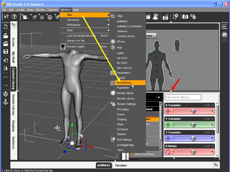230x172 pixels.
Task: Select the Region Navigator person tool icon
Action: pos(156,17)
